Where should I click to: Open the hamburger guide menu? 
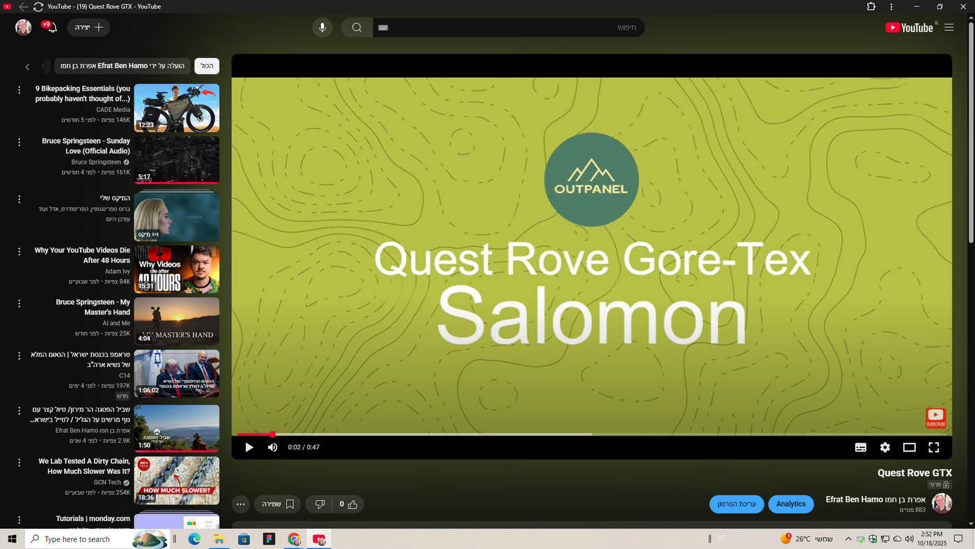(949, 28)
